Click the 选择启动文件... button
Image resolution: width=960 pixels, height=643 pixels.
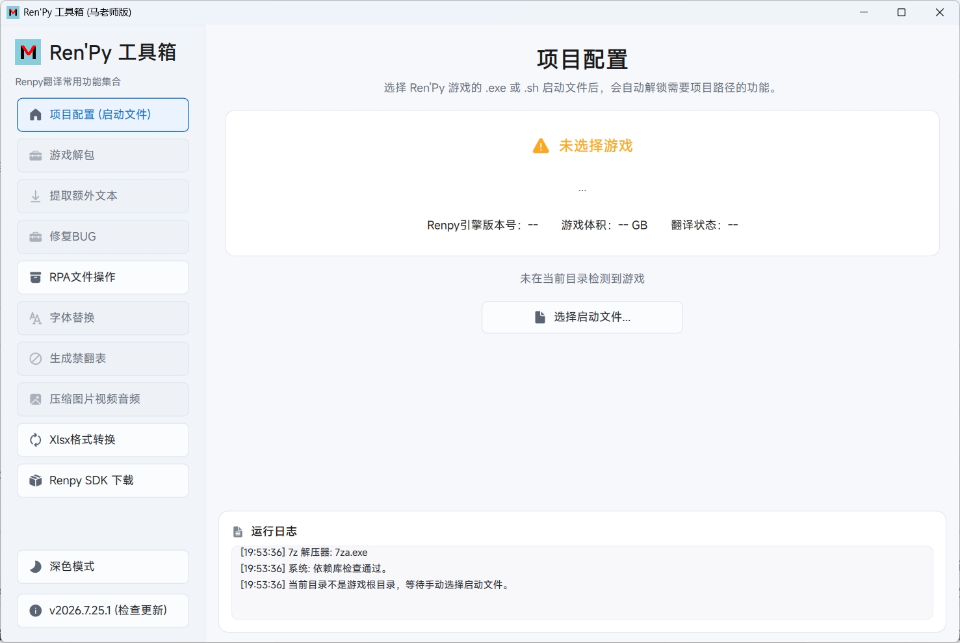[x=582, y=317]
